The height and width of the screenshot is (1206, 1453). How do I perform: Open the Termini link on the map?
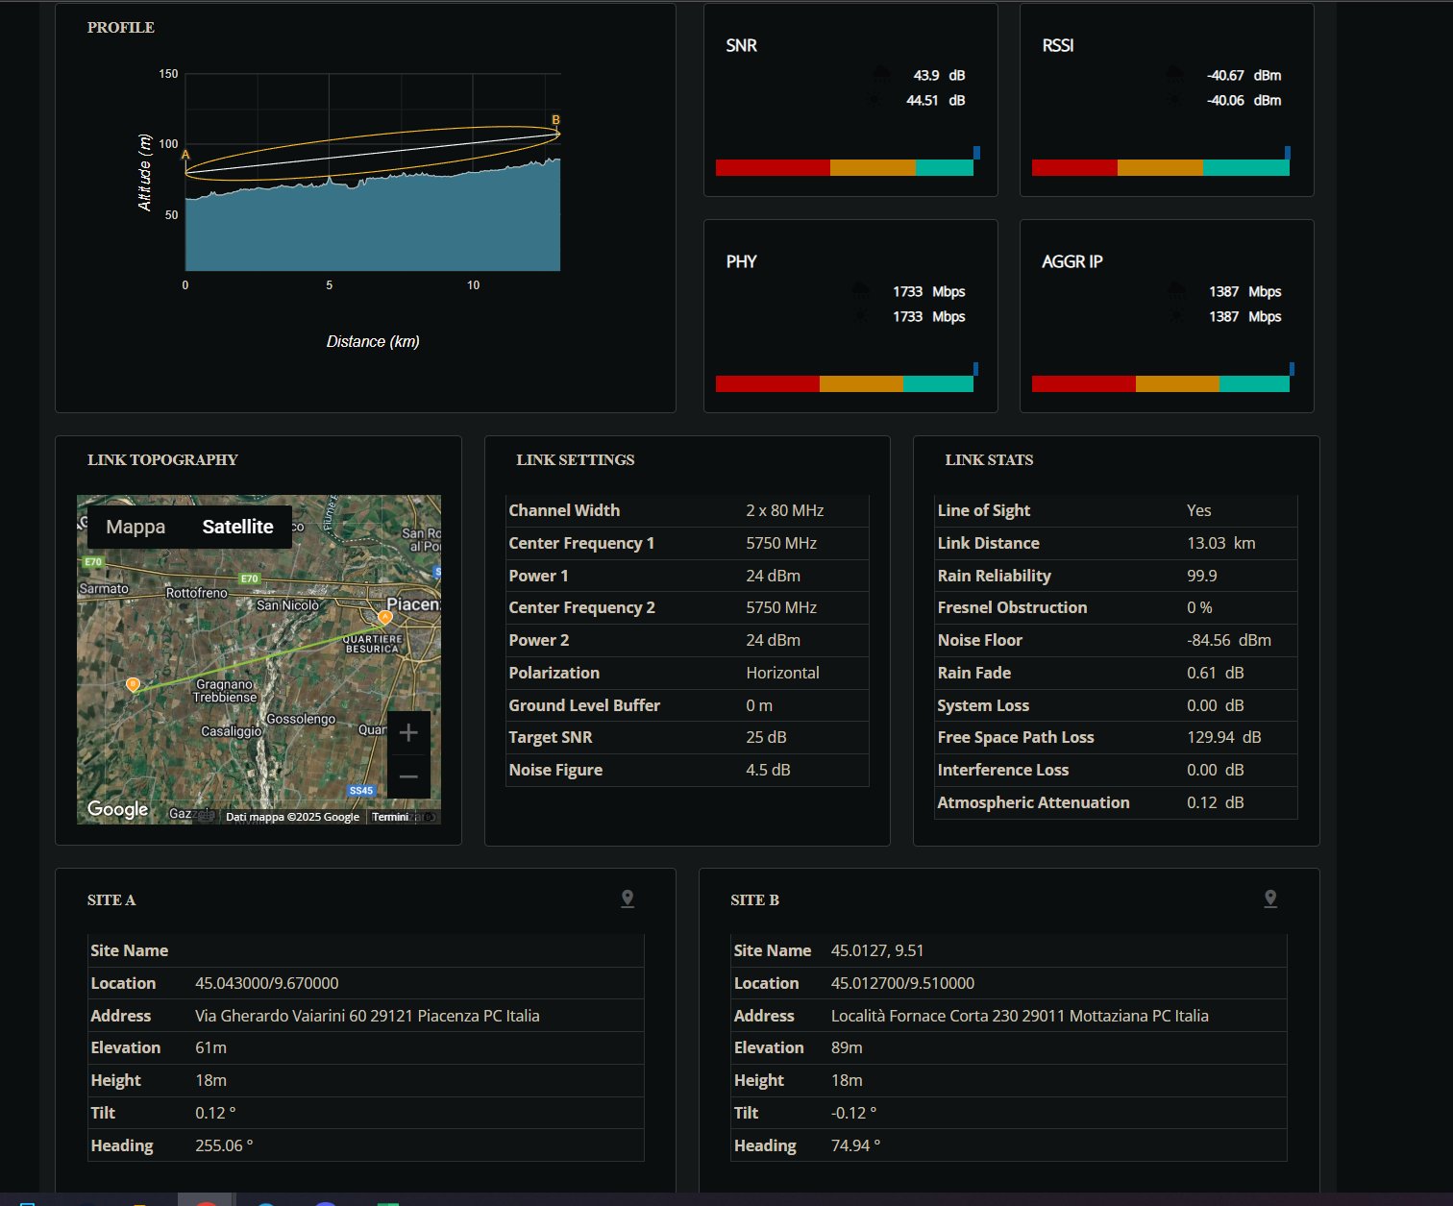click(x=390, y=817)
